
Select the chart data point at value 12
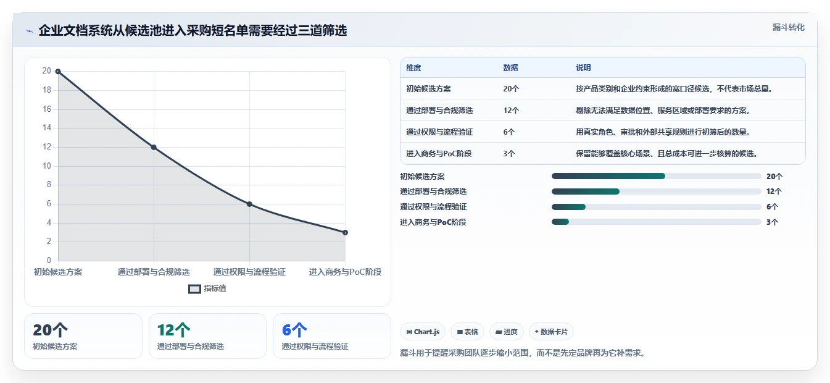(154, 147)
